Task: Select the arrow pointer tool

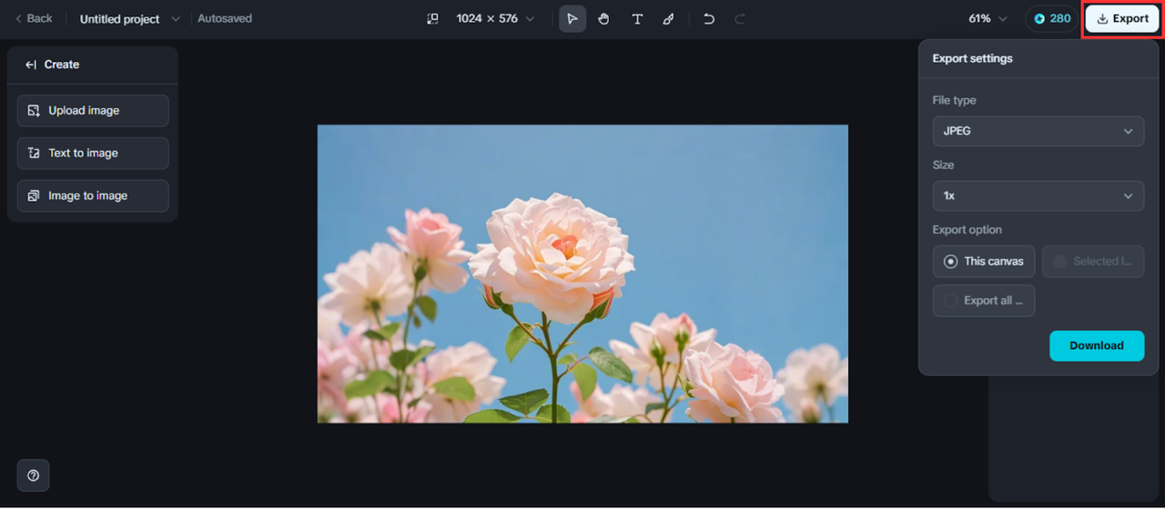Action: [572, 18]
